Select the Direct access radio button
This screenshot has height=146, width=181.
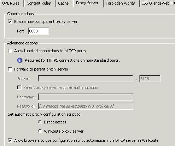[x=40, y=122]
